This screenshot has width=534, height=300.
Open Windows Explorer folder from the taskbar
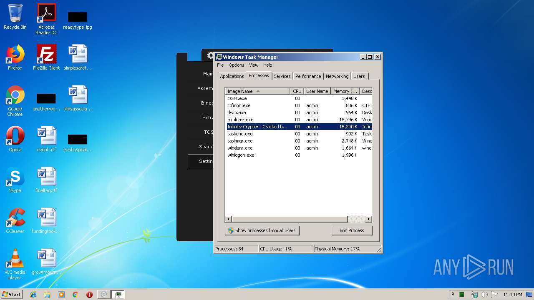tap(47, 295)
